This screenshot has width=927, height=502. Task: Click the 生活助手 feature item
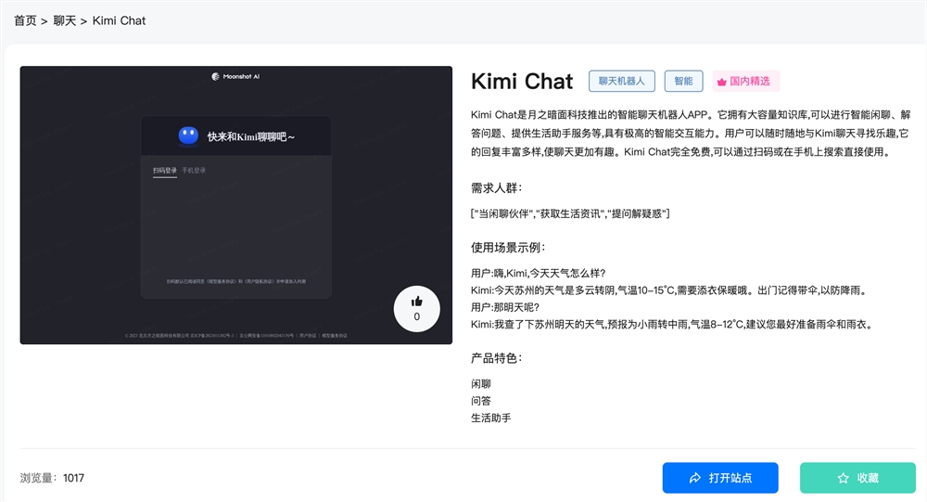[490, 418]
